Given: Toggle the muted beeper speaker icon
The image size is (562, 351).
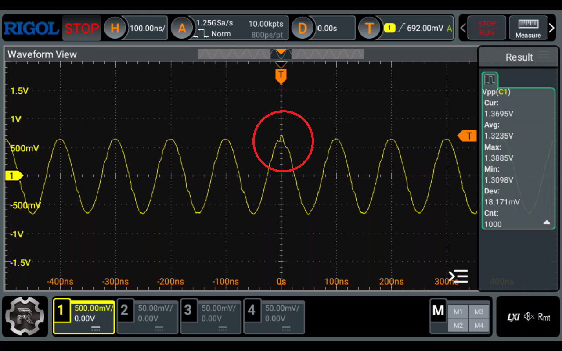Looking at the screenshot, I should [529, 317].
